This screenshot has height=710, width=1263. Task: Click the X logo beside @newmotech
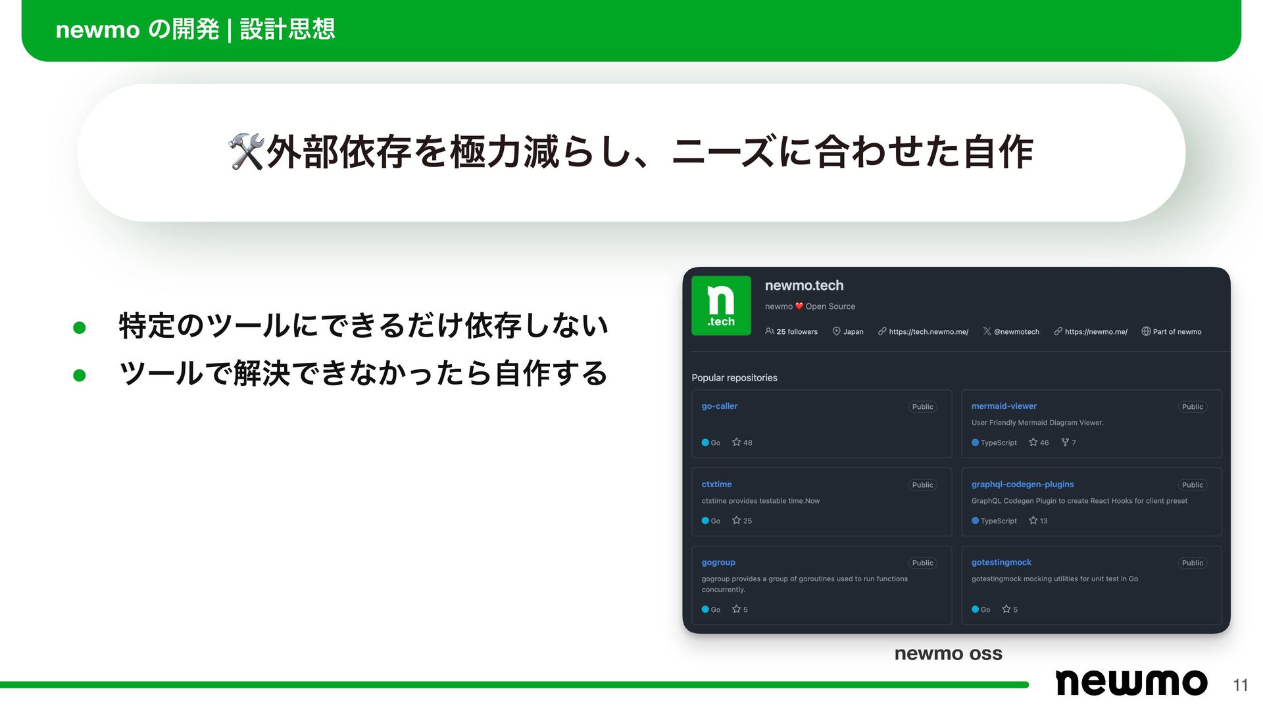pos(987,331)
